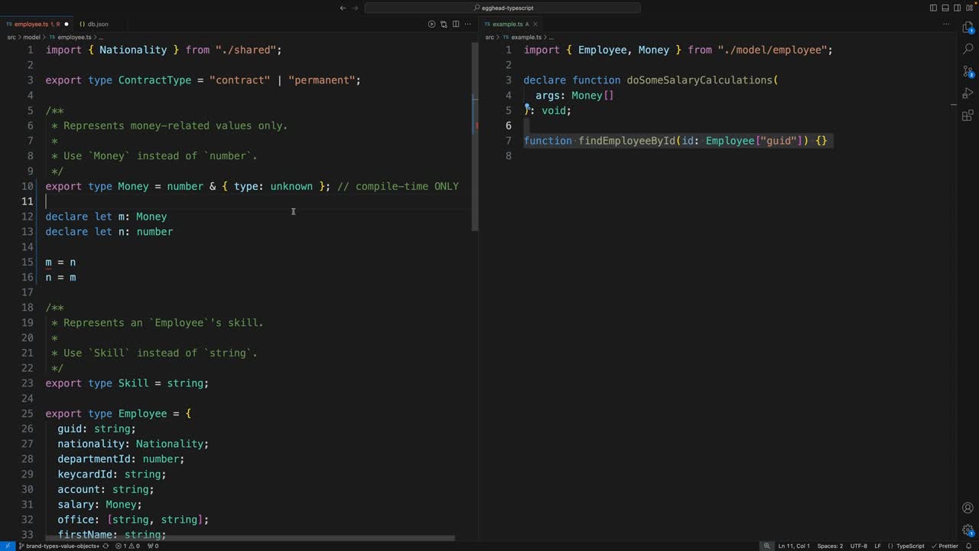The image size is (979, 551).
Task: Open the Search view in the activity bar
Action: click(968, 49)
